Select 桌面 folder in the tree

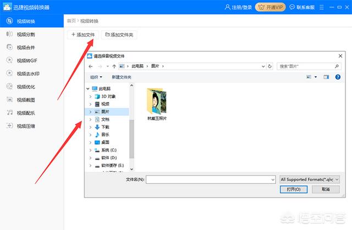[x=105, y=142]
